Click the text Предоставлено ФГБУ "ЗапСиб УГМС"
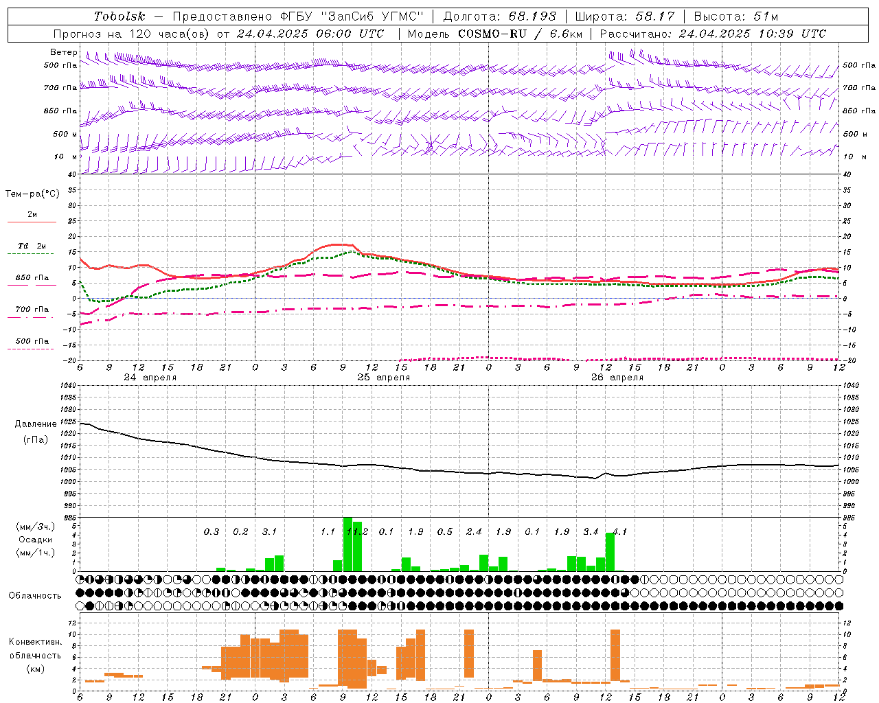This screenshot has height=703, width=879. tap(298, 16)
